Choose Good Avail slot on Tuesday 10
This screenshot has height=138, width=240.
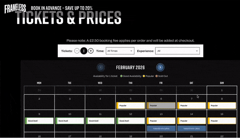pos(70,121)
